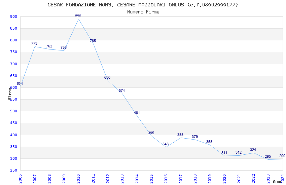
Task: Click the 2014 x-axis year label
Action: [137, 179]
